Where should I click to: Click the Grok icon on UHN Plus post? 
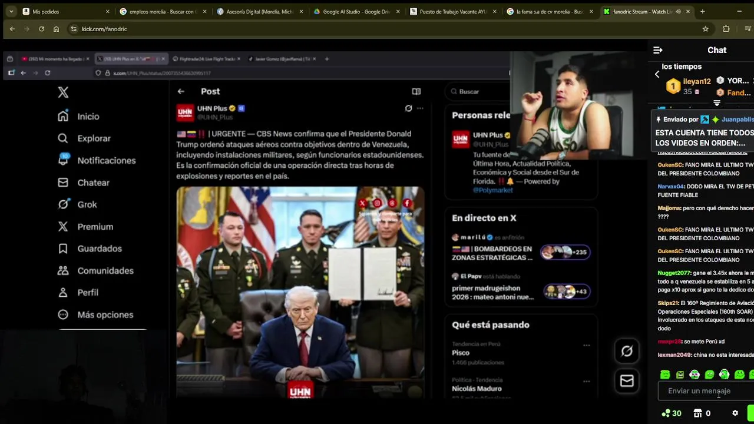coord(408,108)
